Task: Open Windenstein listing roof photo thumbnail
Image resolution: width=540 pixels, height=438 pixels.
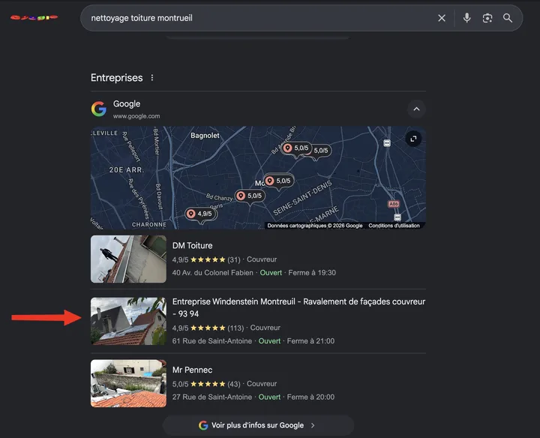Action: click(128, 321)
